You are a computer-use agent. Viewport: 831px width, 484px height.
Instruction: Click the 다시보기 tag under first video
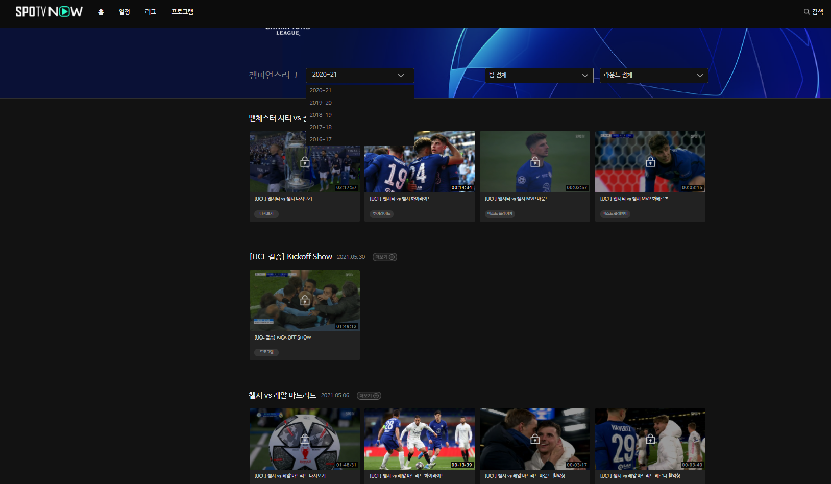point(266,214)
